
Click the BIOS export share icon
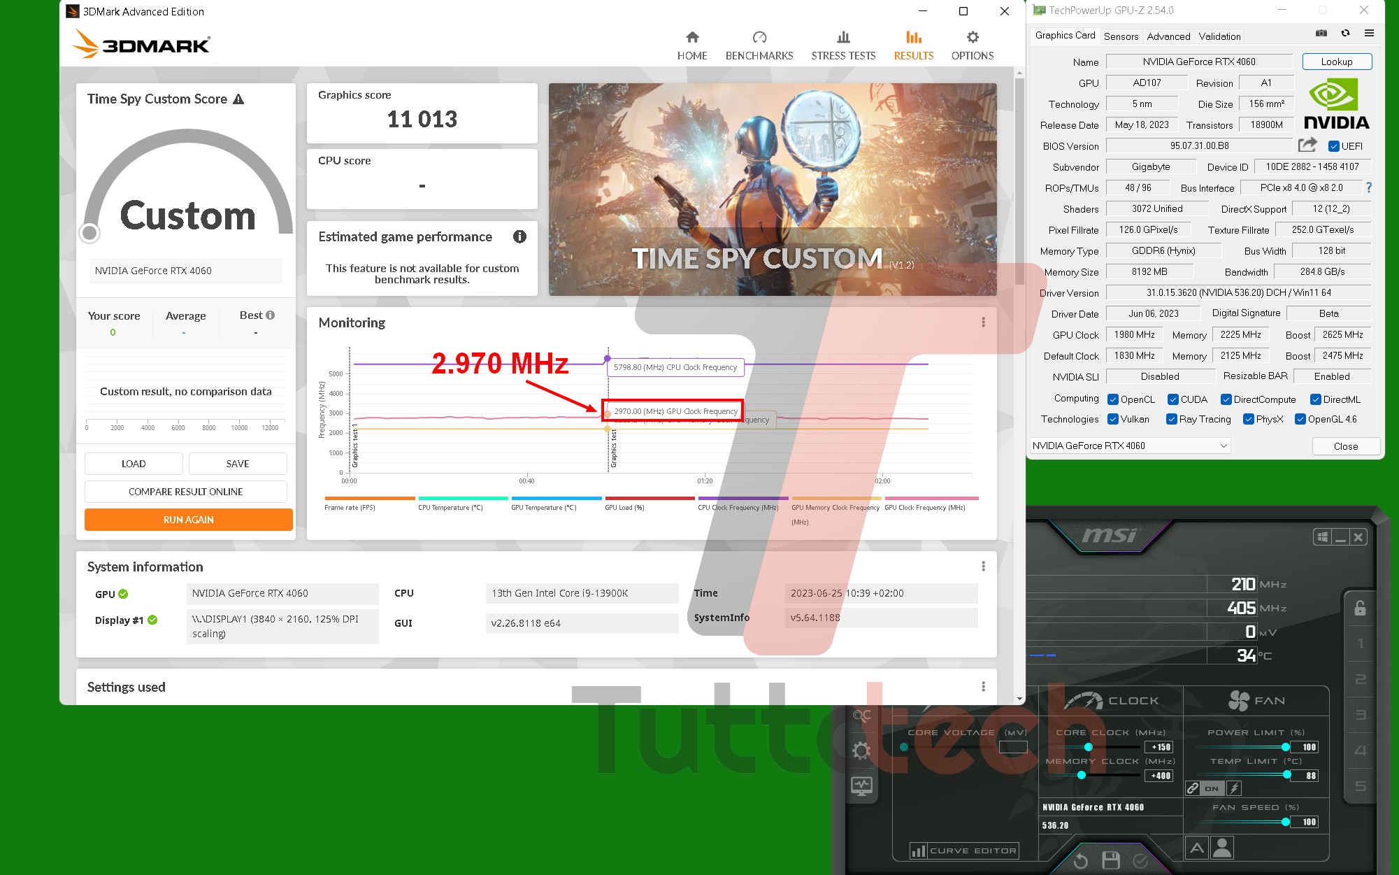pyautogui.click(x=1307, y=145)
